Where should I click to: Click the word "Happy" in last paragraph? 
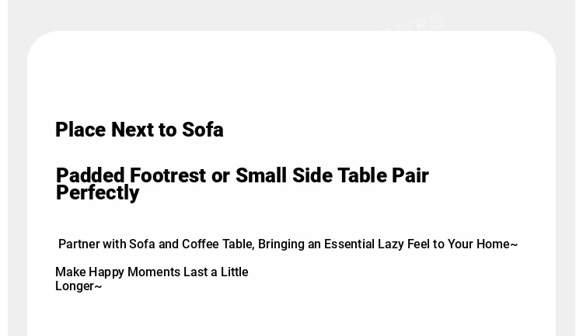[x=106, y=272]
